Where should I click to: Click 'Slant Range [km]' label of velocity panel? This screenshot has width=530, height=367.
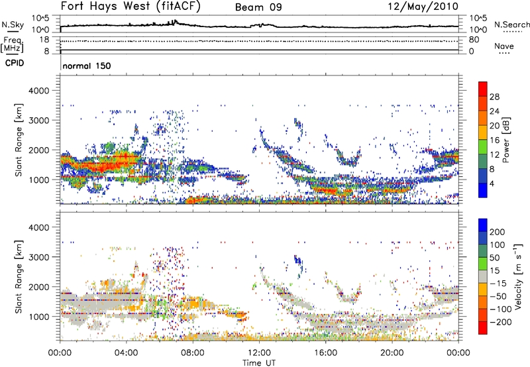(x=19, y=277)
